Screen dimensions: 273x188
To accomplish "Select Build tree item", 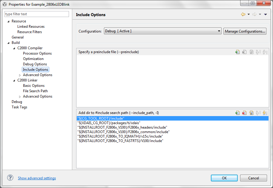I will click(x=16, y=43).
